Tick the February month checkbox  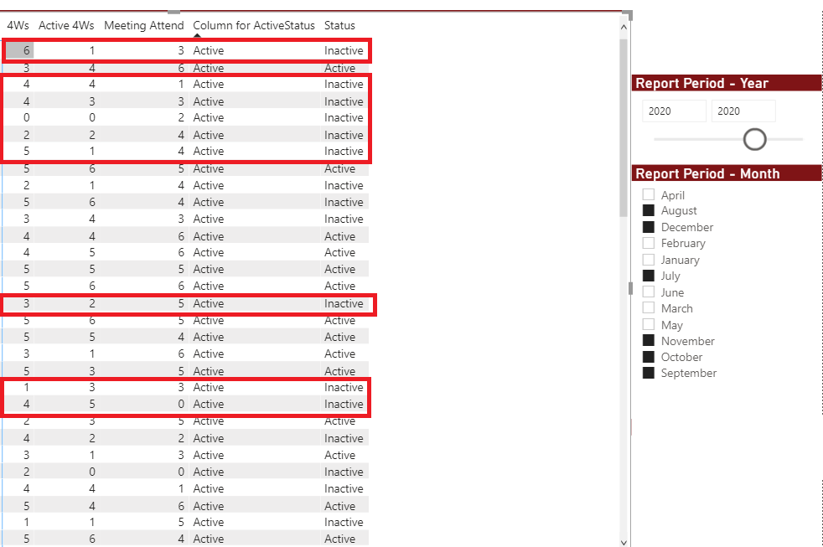pyautogui.click(x=649, y=243)
